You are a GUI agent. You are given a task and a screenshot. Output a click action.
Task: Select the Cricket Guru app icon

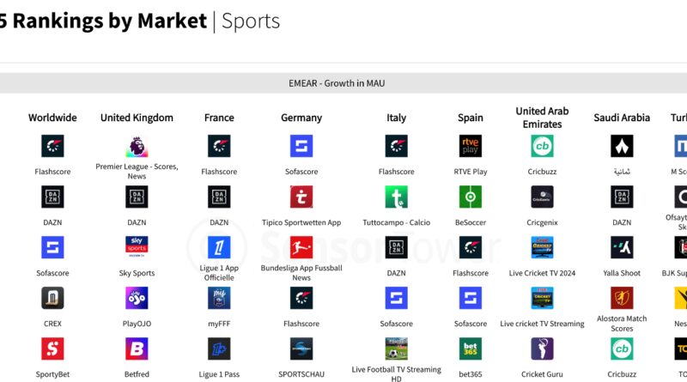(542, 349)
